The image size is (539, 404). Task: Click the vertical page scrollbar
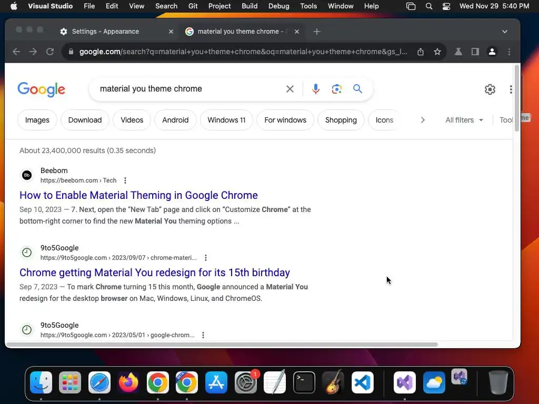517,98
